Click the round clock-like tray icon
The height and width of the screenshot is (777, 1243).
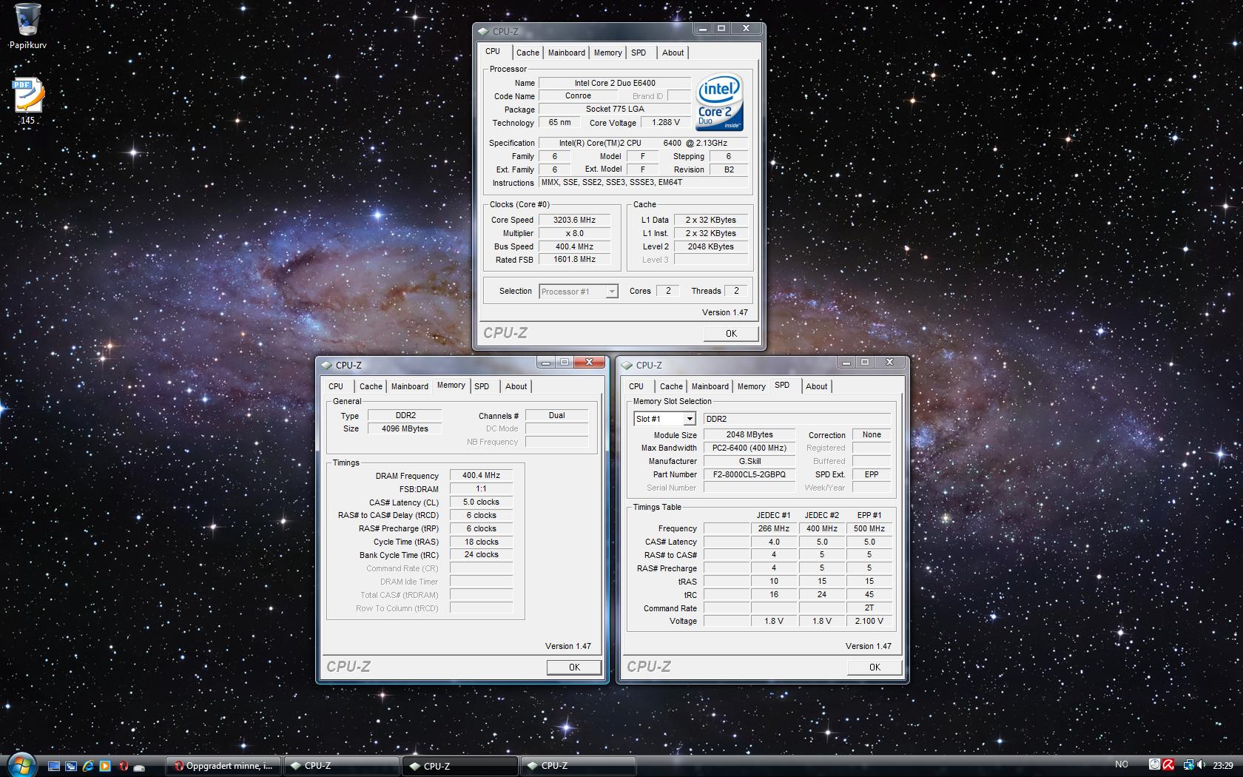point(1155,764)
